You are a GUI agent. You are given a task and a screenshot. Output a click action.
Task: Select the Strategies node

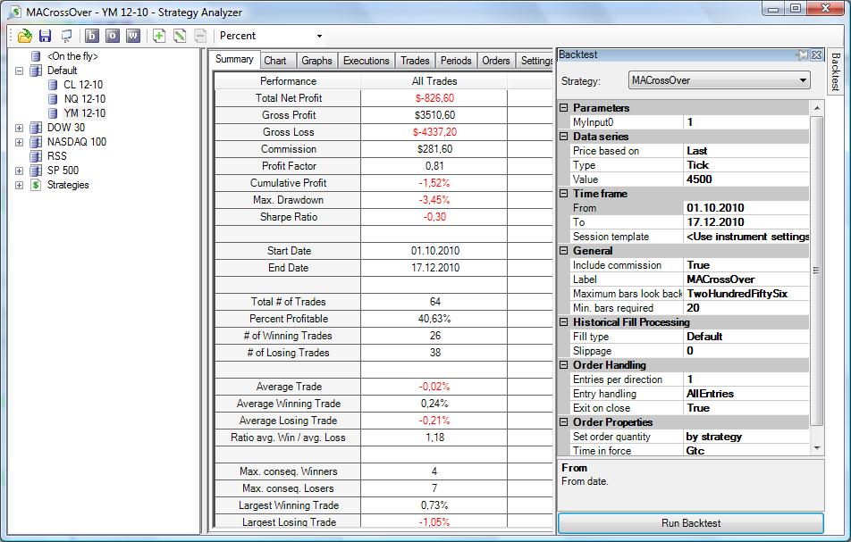68,185
